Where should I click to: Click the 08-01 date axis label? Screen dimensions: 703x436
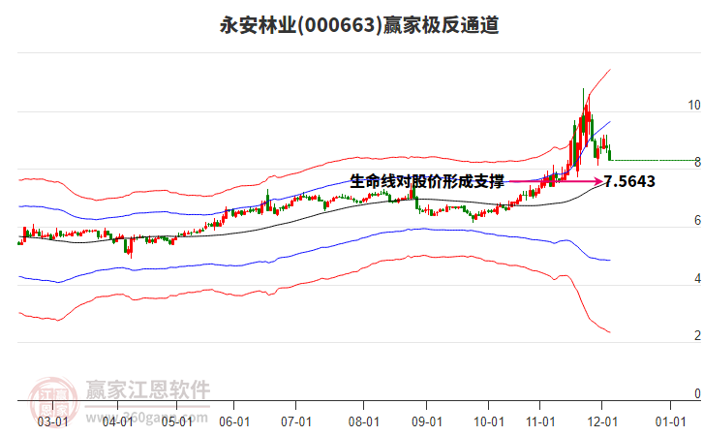364,421
